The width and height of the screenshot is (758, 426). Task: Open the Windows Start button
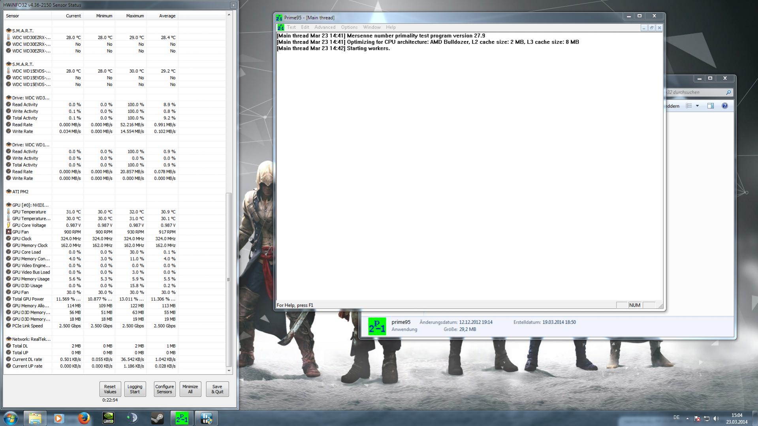11,418
